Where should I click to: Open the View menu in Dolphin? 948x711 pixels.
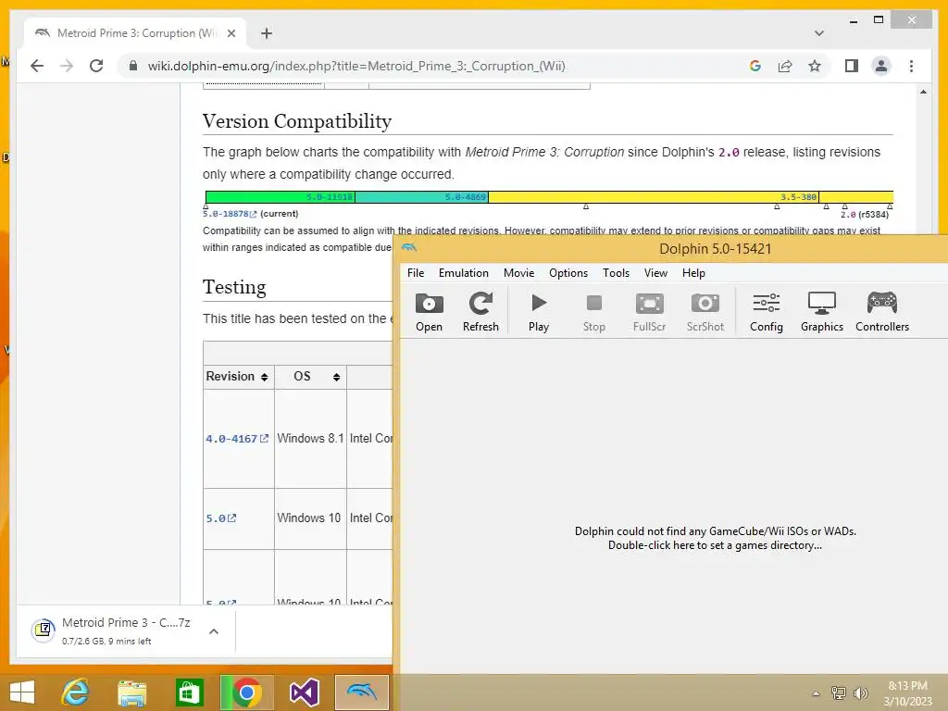(x=655, y=273)
